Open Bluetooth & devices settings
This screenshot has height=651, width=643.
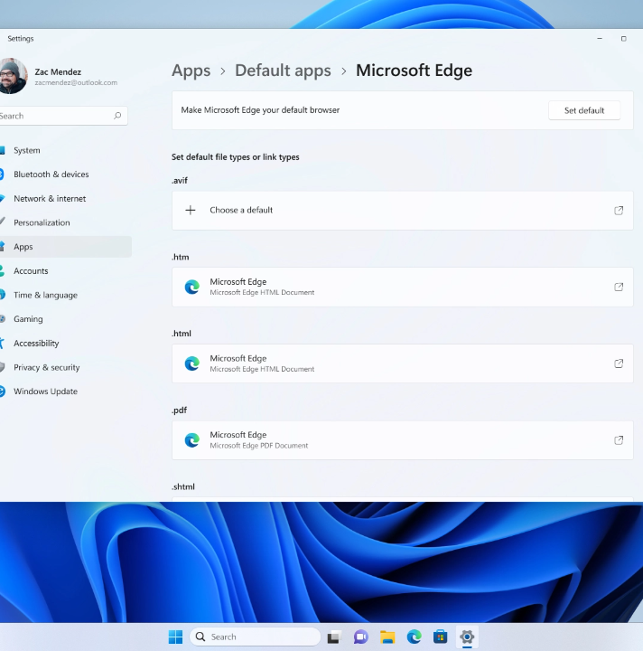pyautogui.click(x=64, y=175)
